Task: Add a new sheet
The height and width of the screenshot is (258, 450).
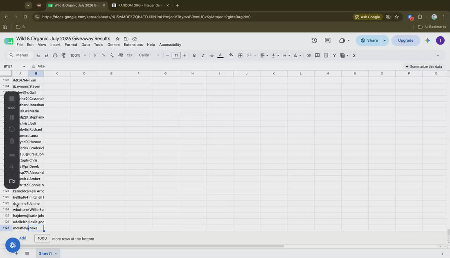Action: point(16,254)
